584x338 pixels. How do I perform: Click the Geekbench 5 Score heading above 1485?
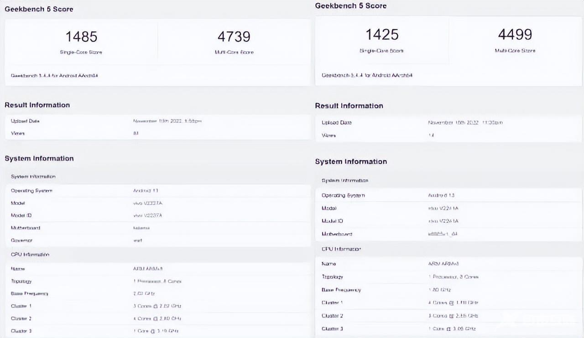pyautogui.click(x=39, y=9)
